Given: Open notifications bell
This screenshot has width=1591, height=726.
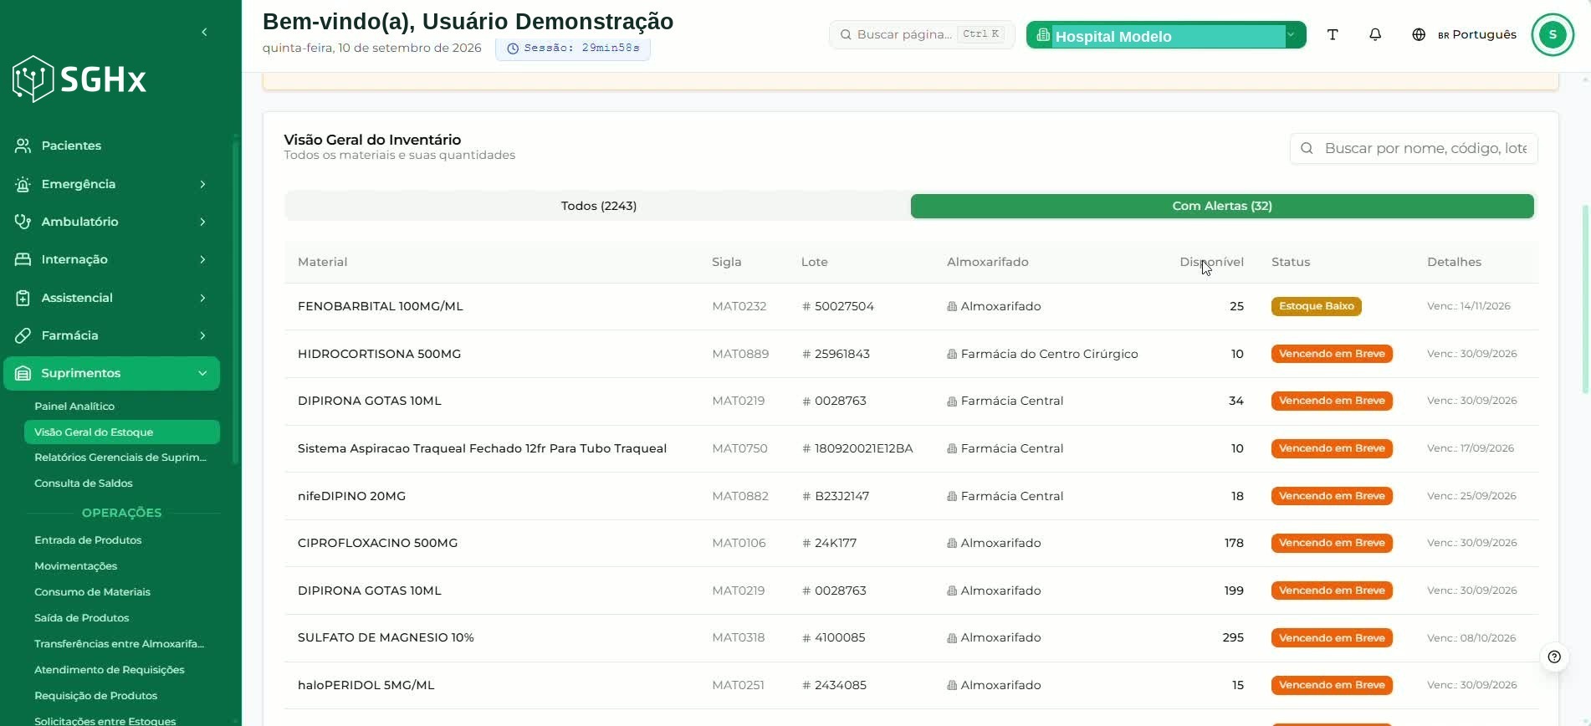Looking at the screenshot, I should point(1375,34).
